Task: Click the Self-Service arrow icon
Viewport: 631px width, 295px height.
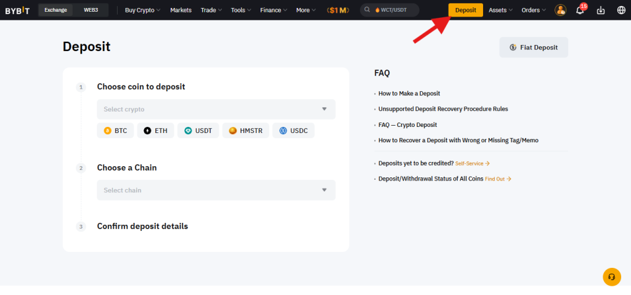Action: [x=487, y=163]
